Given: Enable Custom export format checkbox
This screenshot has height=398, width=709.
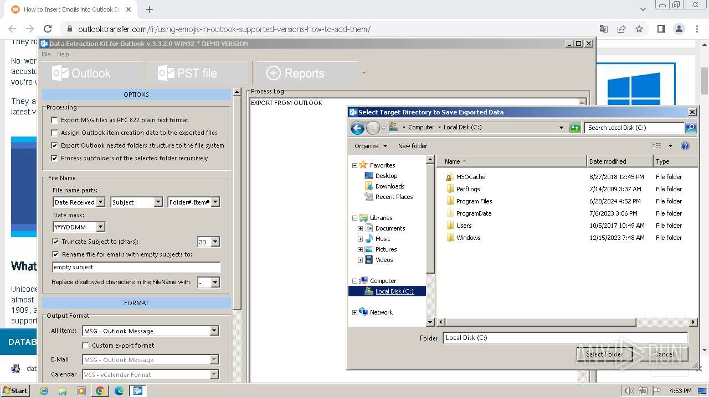Looking at the screenshot, I should click(x=85, y=345).
